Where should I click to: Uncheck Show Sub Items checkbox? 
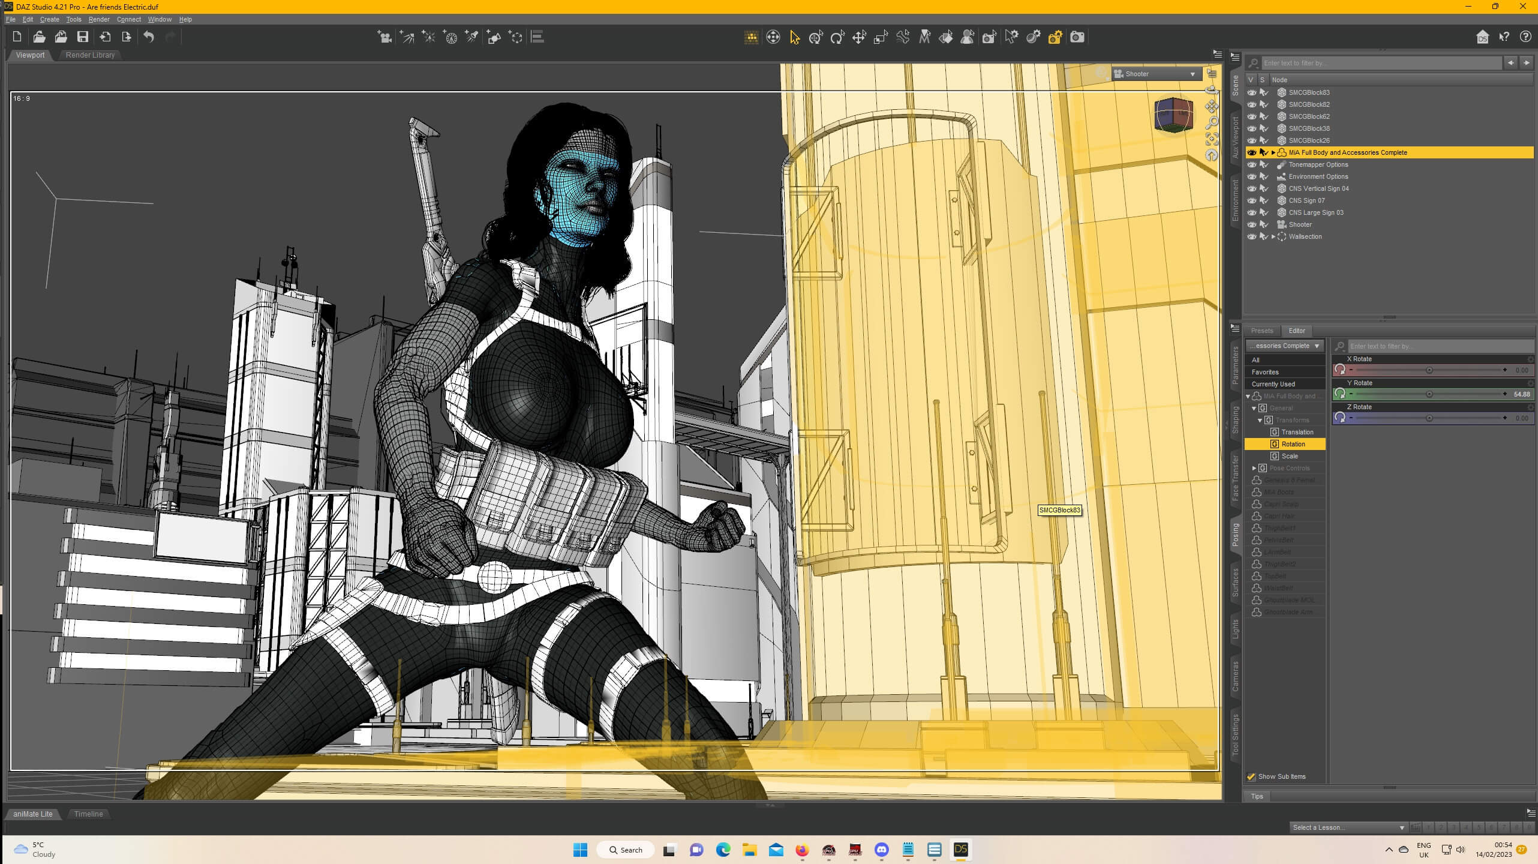[x=1251, y=776]
